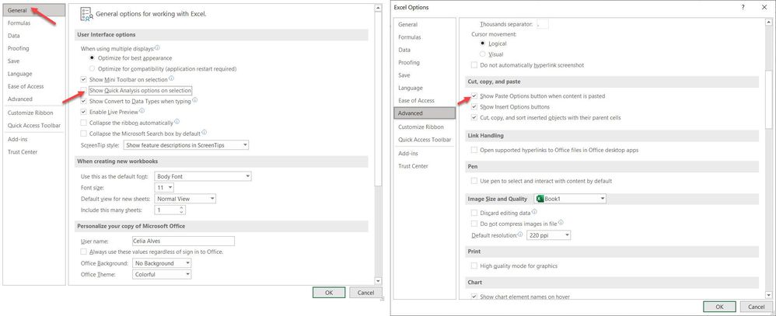
Task: Select Optimize for best appearance radio
Action: [x=92, y=58]
